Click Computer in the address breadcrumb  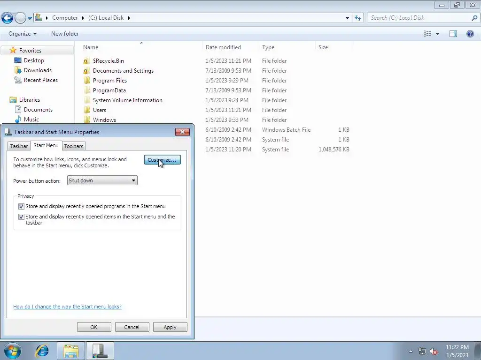[65, 18]
